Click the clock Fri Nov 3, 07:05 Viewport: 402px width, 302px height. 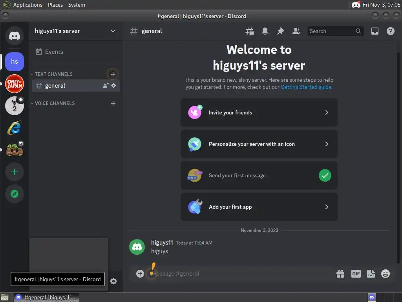pyautogui.click(x=382, y=5)
